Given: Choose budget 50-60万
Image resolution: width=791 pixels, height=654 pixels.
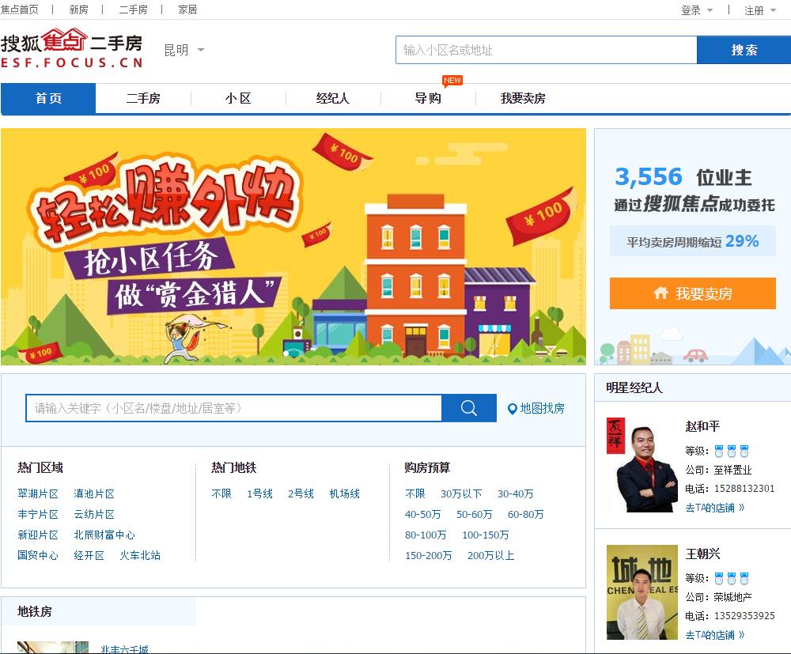Looking at the screenshot, I should click(x=474, y=514).
